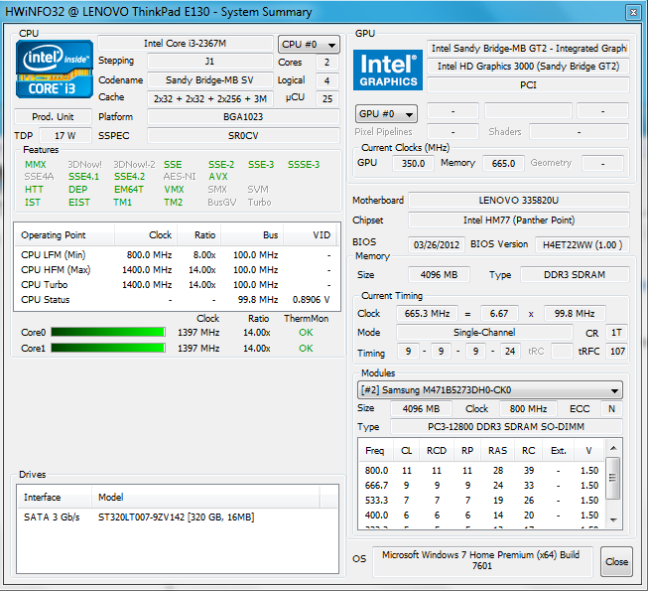Viewport: 648px width, 591px height.
Task: Click the Core1 usage bar
Action: pyautogui.click(x=108, y=348)
